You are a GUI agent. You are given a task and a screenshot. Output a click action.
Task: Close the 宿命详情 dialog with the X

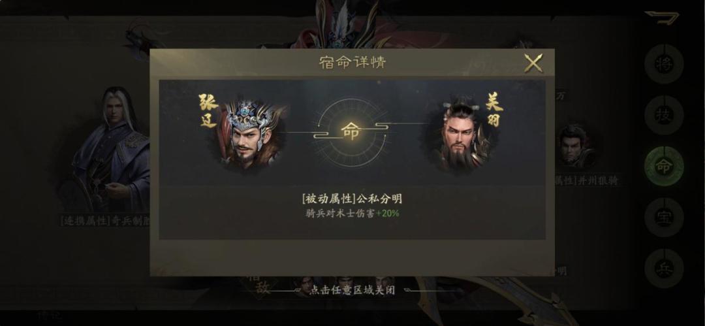pyautogui.click(x=533, y=63)
